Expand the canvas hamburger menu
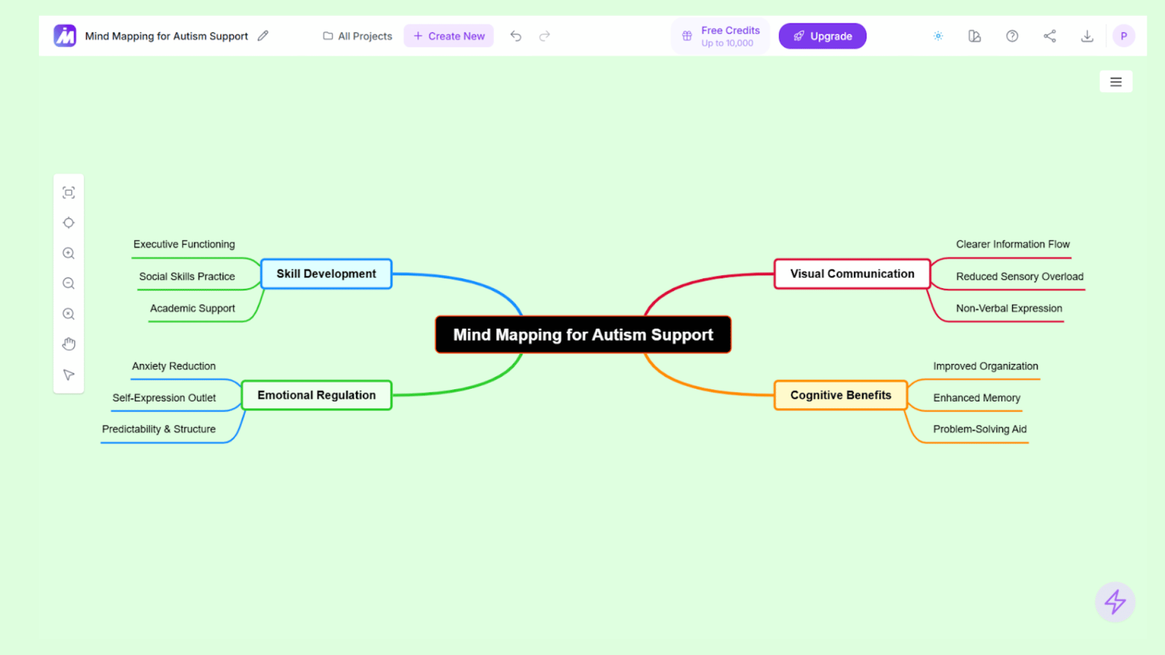This screenshot has width=1165, height=655. click(1116, 81)
